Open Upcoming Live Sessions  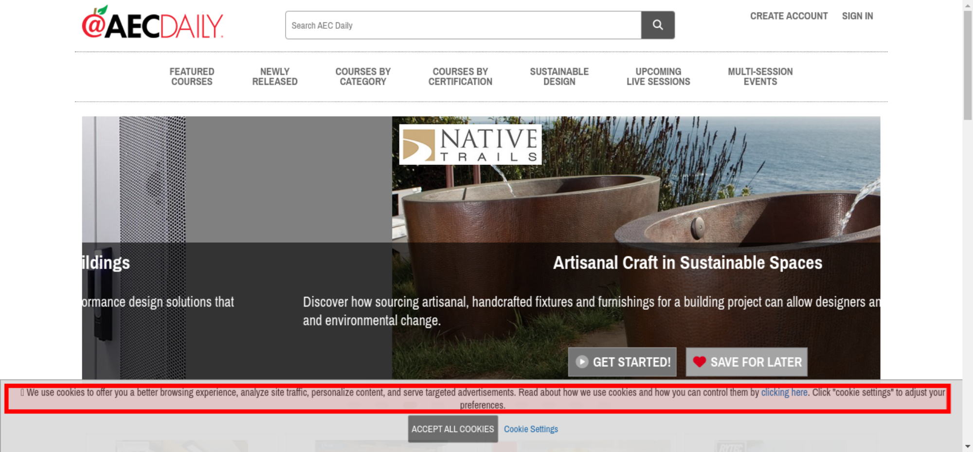(658, 77)
